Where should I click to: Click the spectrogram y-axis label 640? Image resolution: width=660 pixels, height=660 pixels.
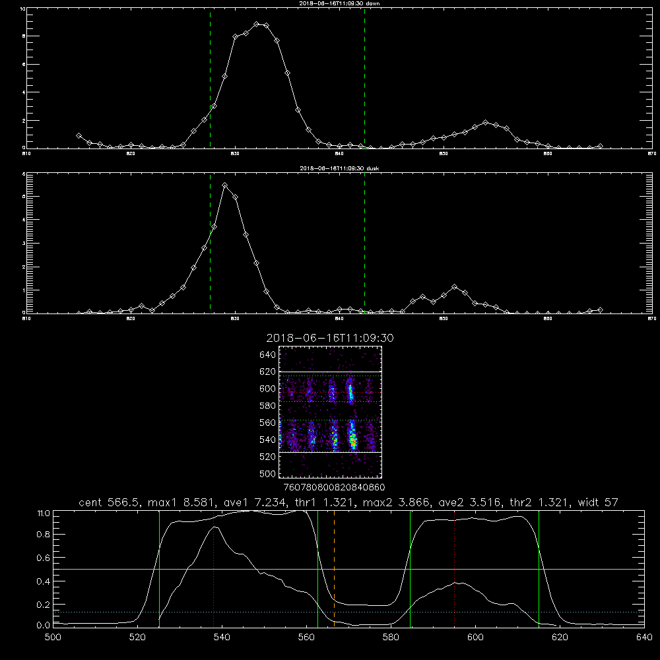[x=268, y=355]
